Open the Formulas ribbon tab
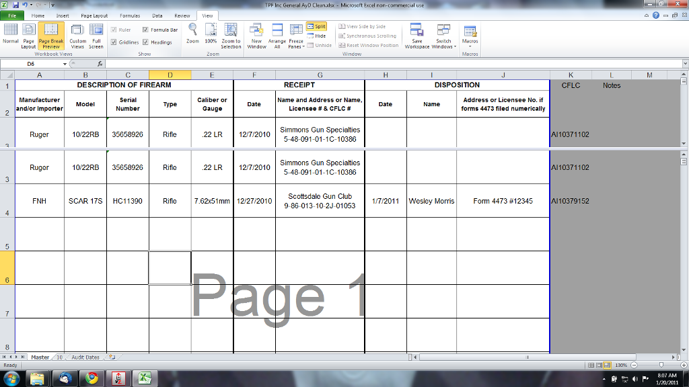689x387 pixels. point(130,16)
